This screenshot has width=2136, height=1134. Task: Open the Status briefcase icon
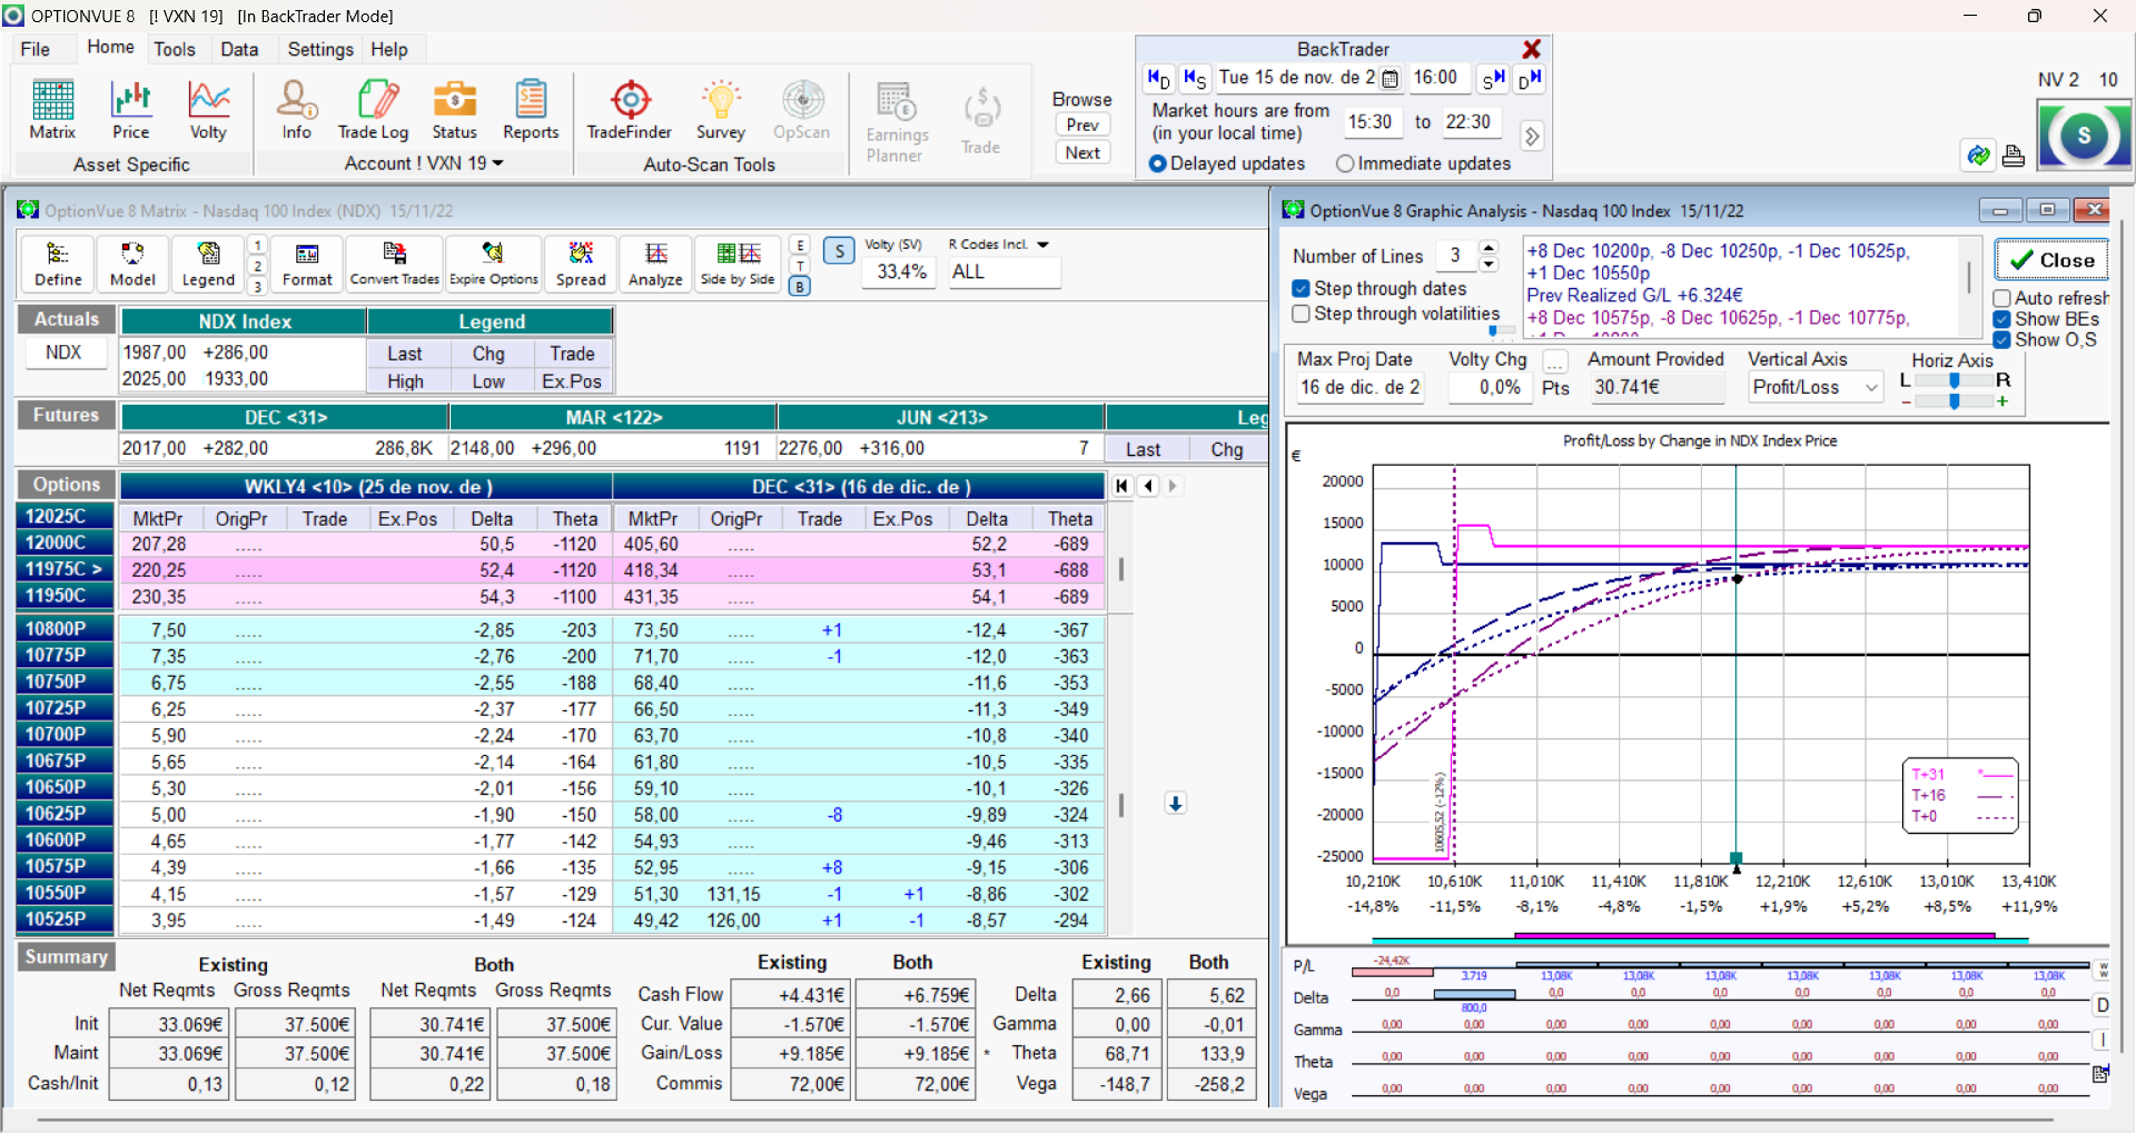454,110
